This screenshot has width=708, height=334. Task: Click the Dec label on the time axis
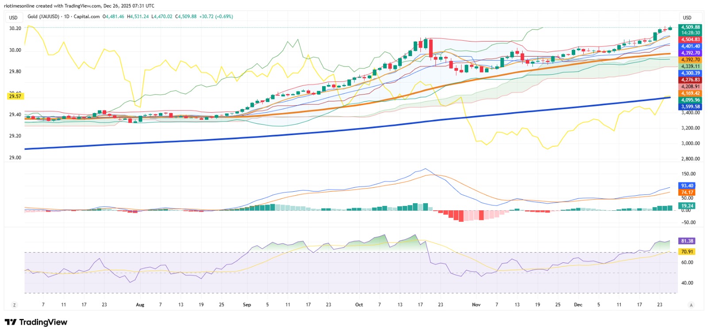[x=578, y=305]
